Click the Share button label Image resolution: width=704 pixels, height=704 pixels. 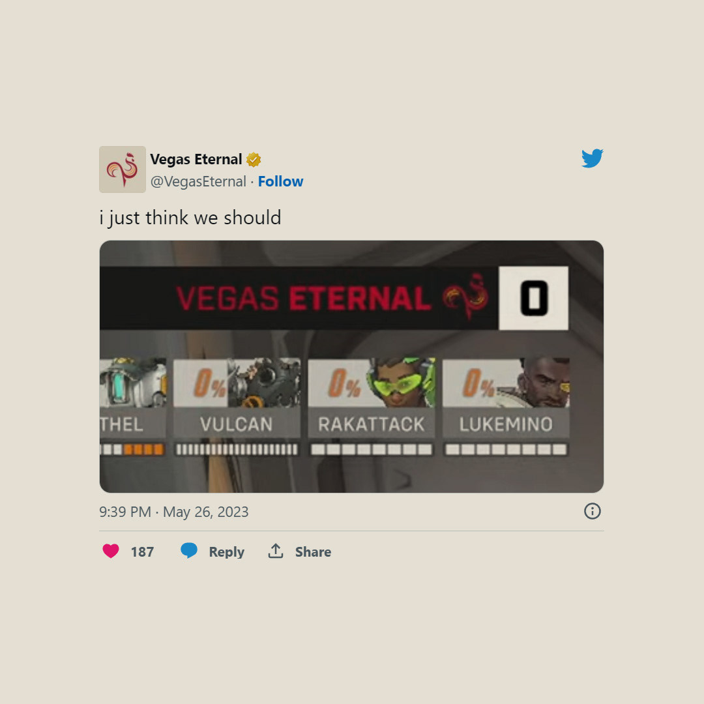point(313,552)
